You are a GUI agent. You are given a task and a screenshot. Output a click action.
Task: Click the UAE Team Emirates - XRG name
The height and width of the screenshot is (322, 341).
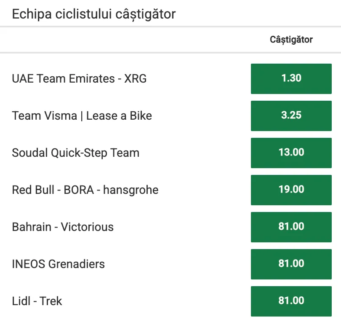click(79, 78)
